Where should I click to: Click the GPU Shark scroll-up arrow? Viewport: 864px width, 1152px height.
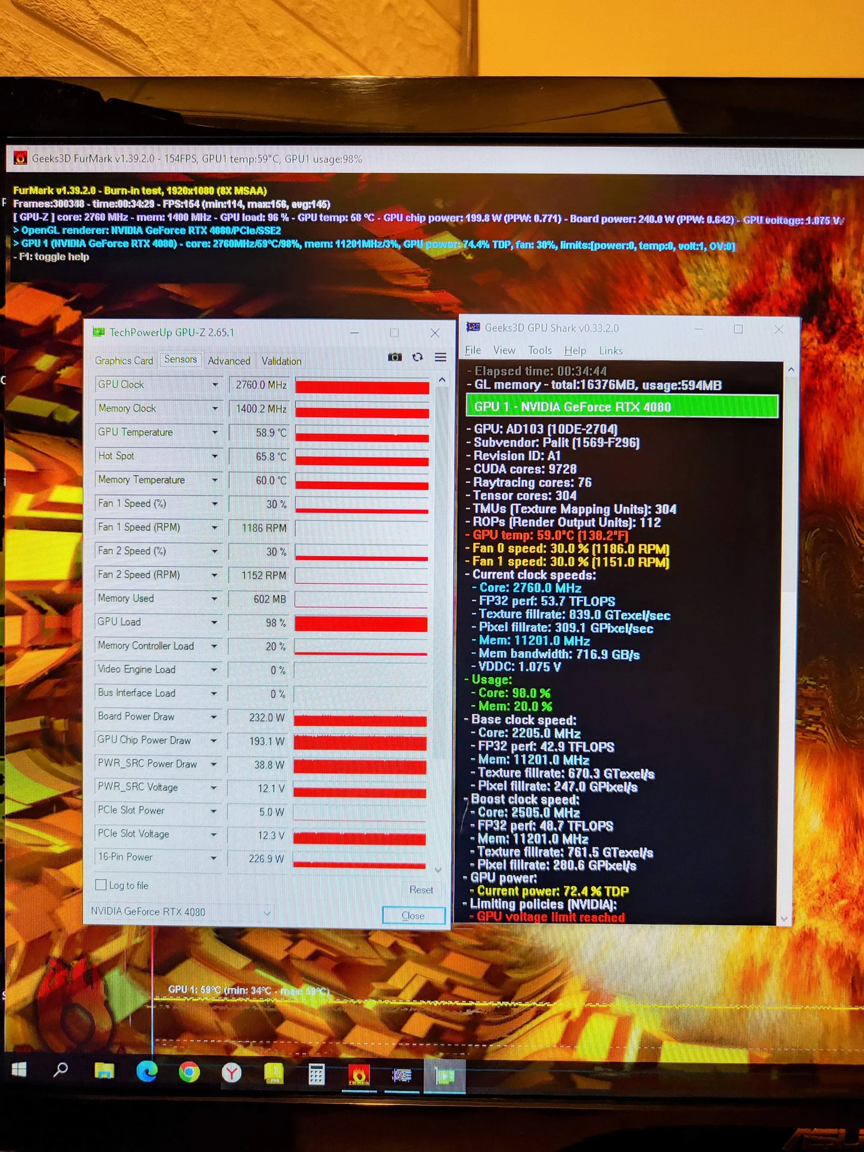click(x=791, y=370)
